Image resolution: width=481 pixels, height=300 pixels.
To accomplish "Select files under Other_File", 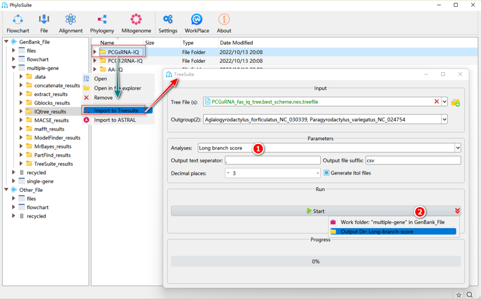I will 31,199.
